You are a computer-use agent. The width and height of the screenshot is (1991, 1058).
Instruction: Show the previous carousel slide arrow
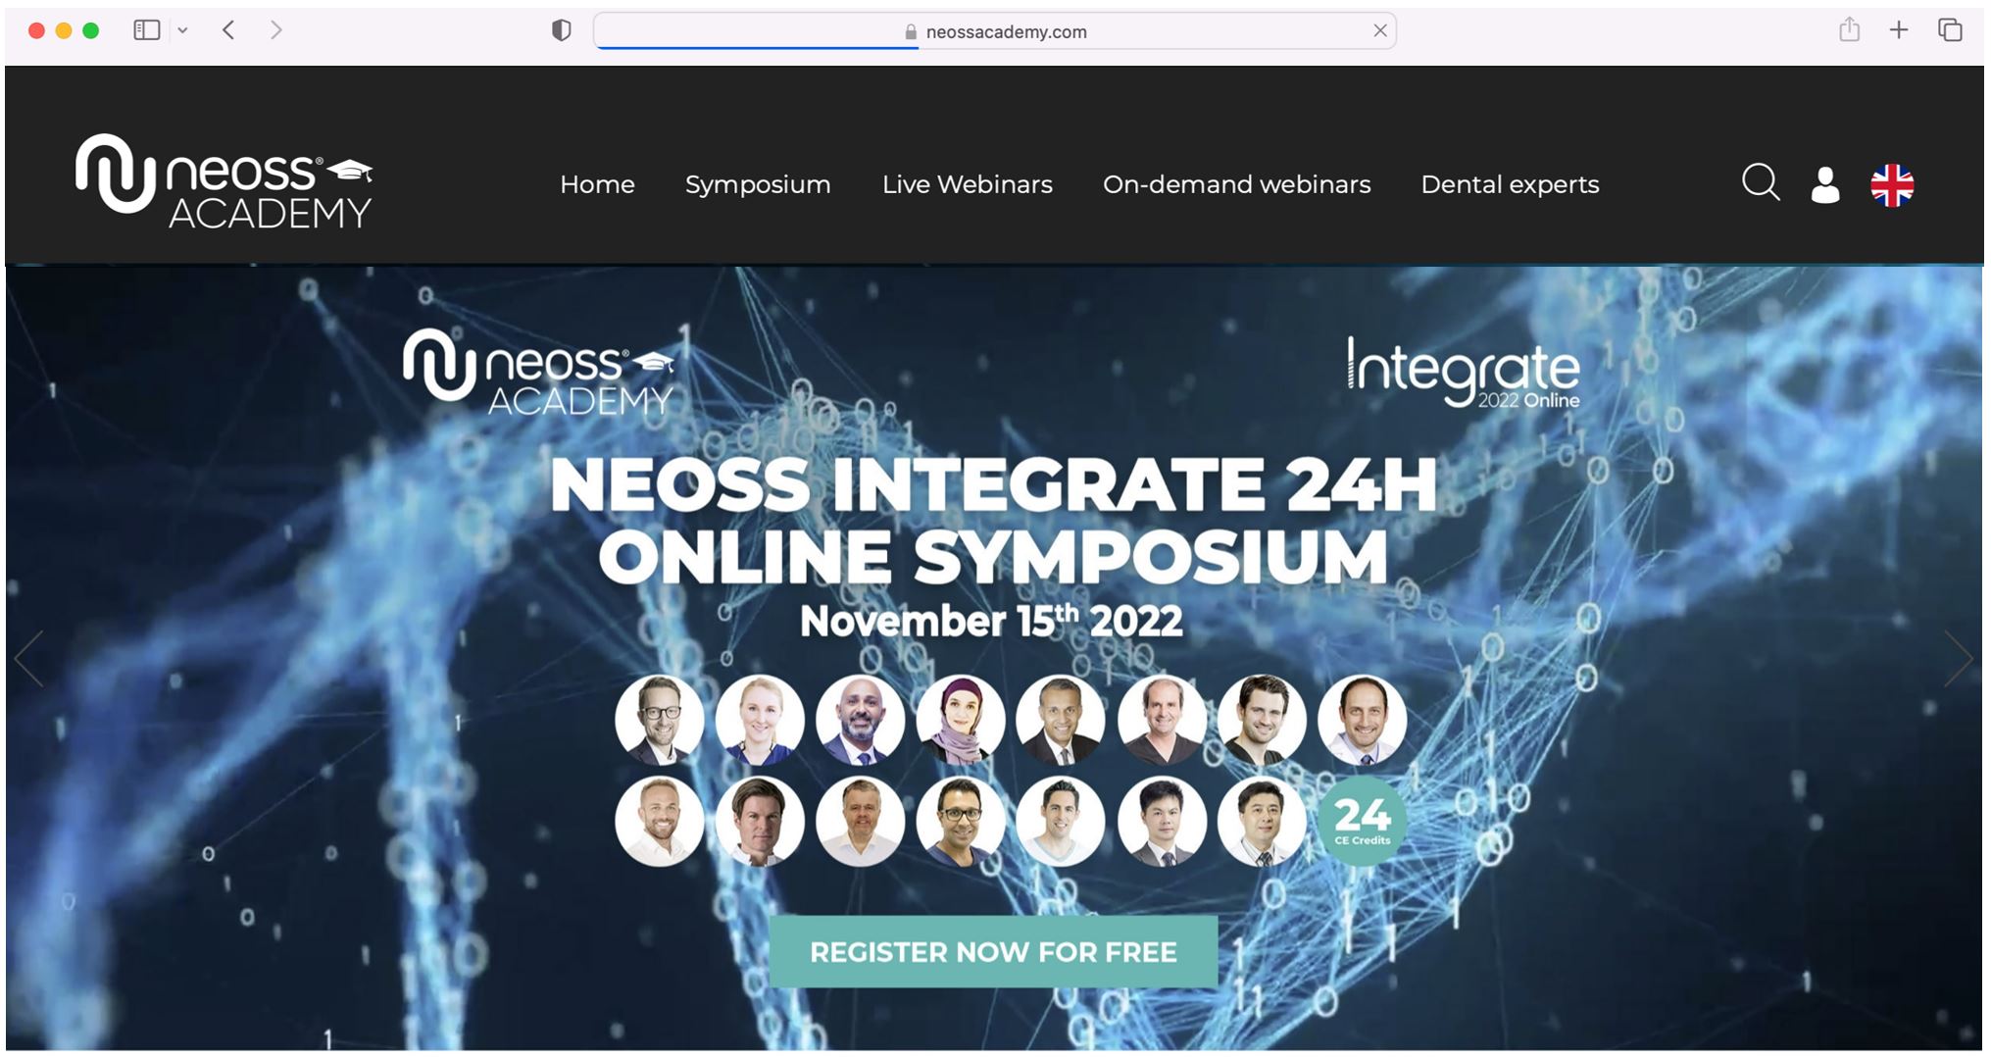tap(29, 658)
